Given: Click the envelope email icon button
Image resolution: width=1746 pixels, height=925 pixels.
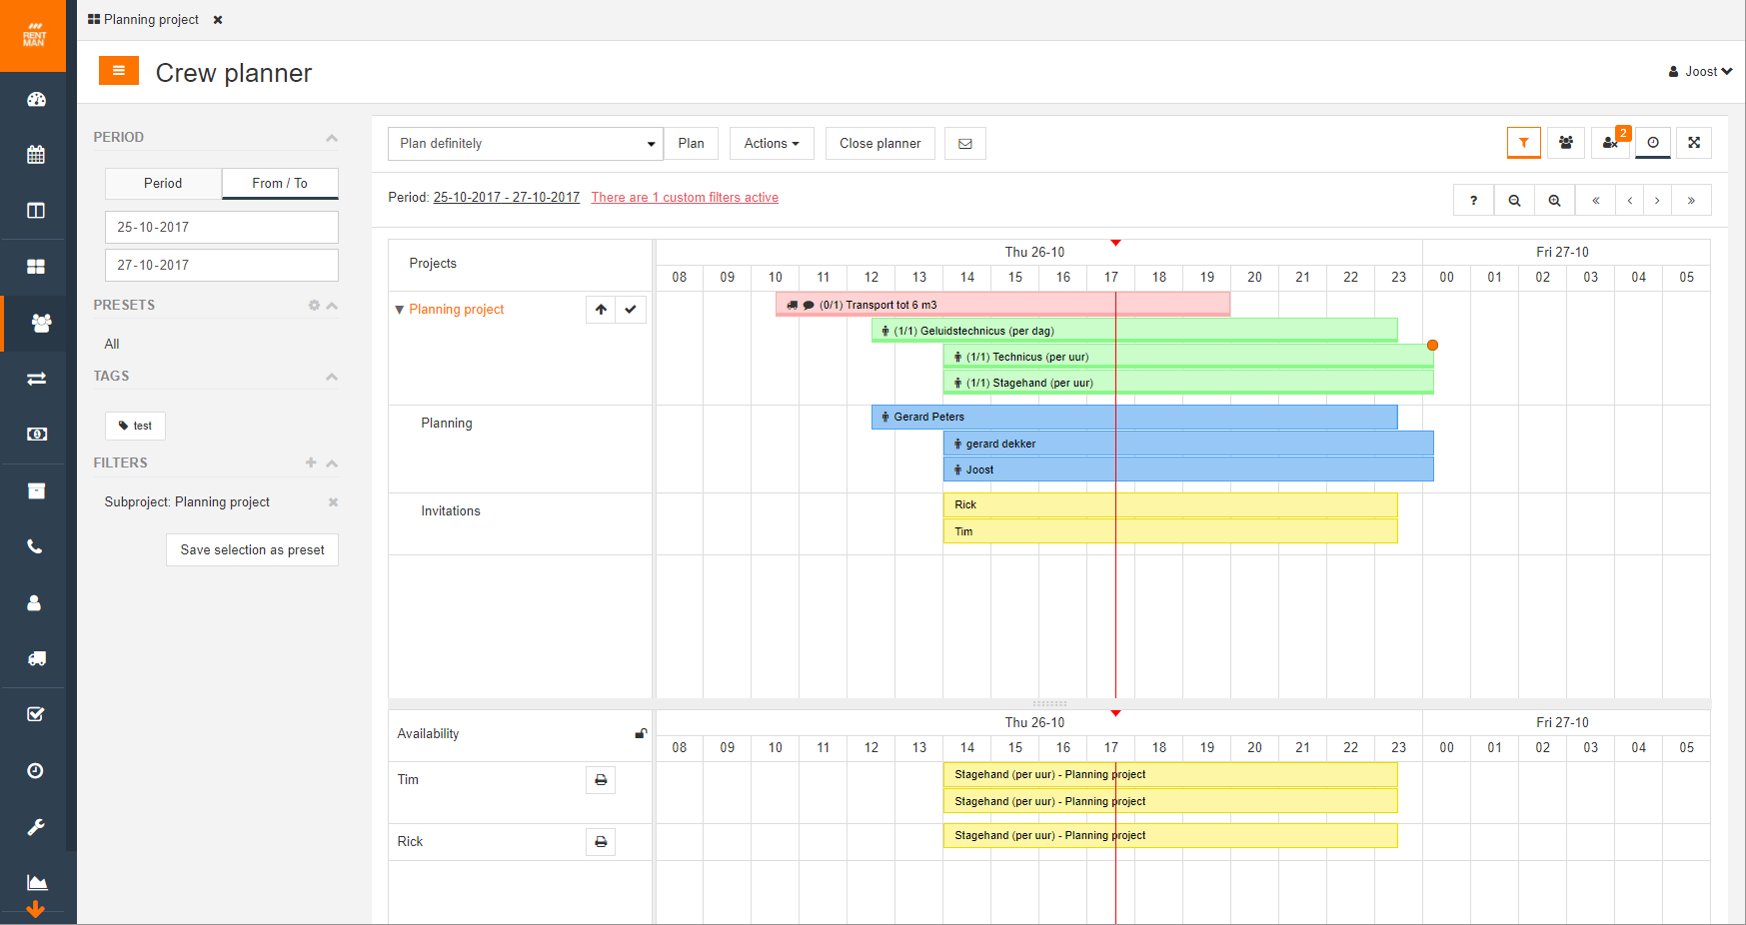Looking at the screenshot, I should [x=965, y=144].
